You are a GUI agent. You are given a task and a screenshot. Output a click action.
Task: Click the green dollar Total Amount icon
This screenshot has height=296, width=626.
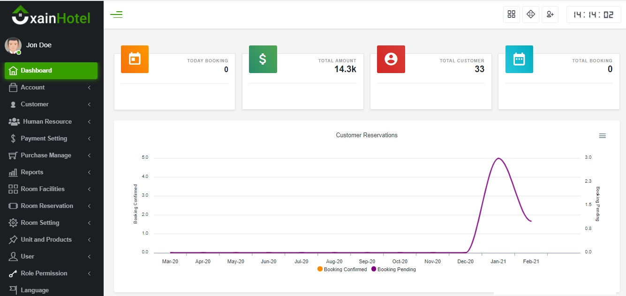tap(263, 59)
